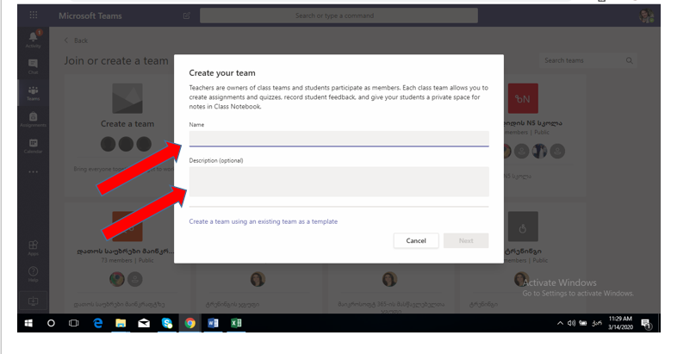Click the download desktop app icon

34,301
